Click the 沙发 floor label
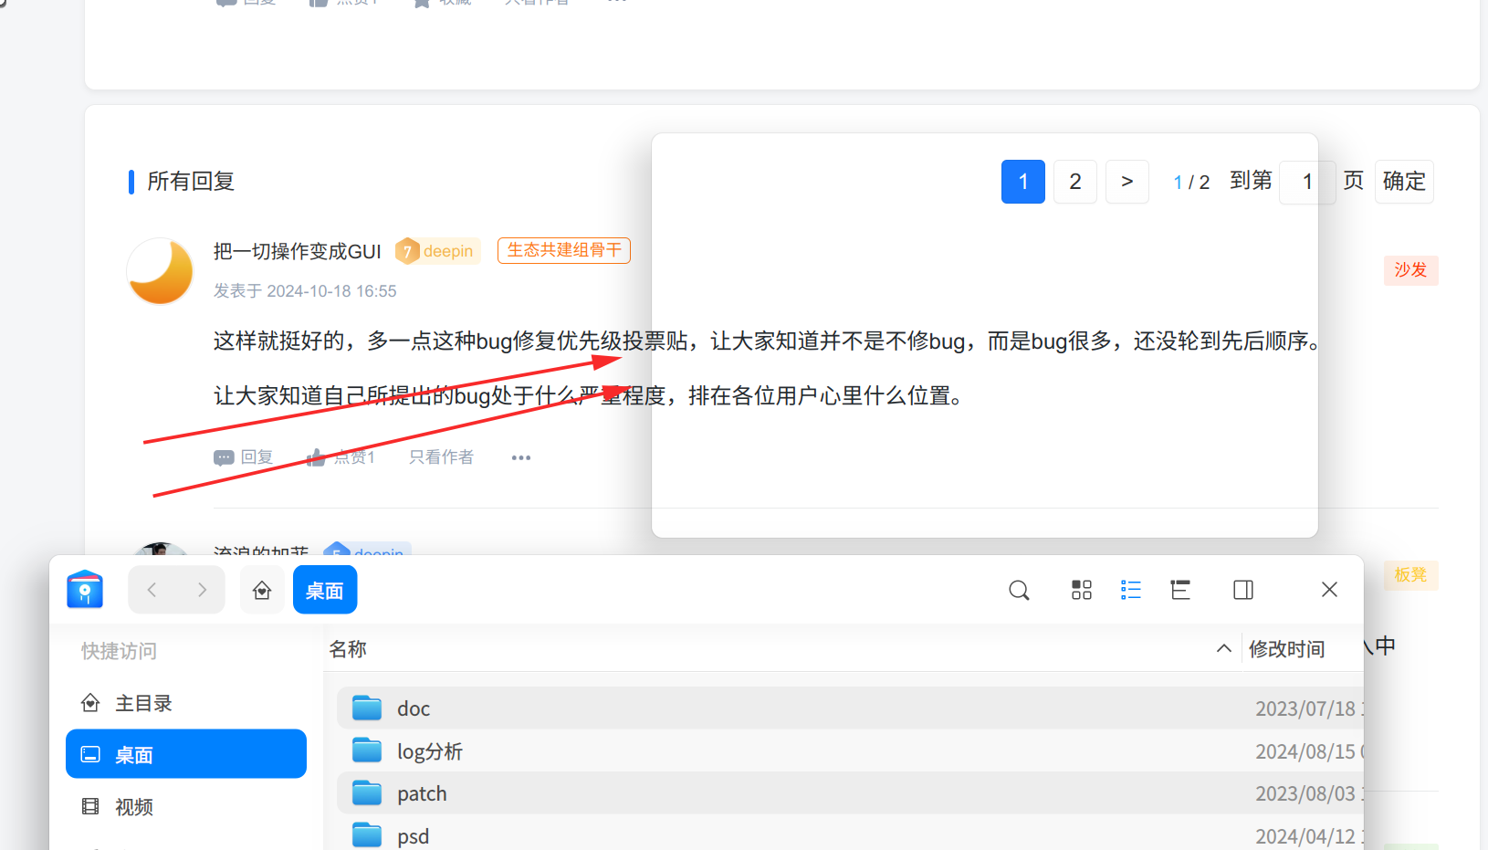1488x850 pixels. tap(1410, 270)
